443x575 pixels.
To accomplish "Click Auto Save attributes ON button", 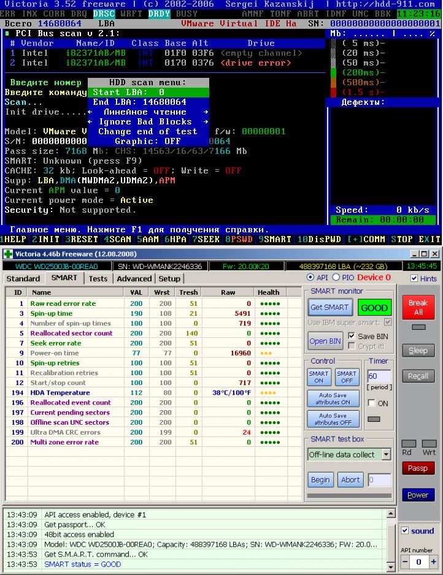I will click(x=333, y=398).
